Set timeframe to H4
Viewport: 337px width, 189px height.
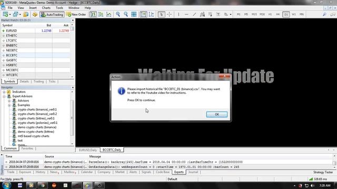[x=278, y=14]
